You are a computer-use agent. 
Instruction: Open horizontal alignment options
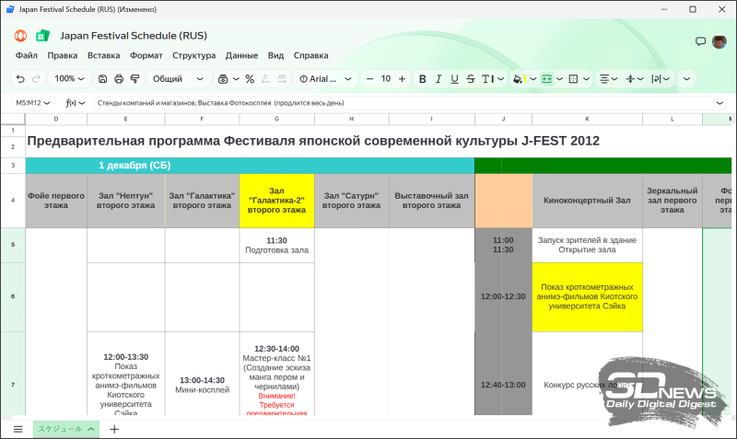click(608, 79)
